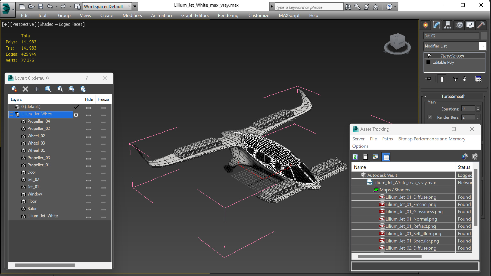Switch to the Display command panel tab
Image resolution: width=491 pixels, height=276 pixels.
[x=470, y=25]
